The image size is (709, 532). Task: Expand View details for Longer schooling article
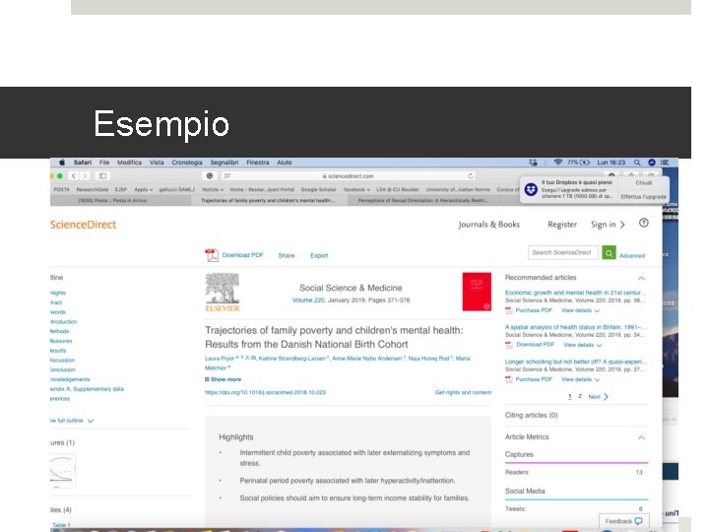[x=581, y=379]
